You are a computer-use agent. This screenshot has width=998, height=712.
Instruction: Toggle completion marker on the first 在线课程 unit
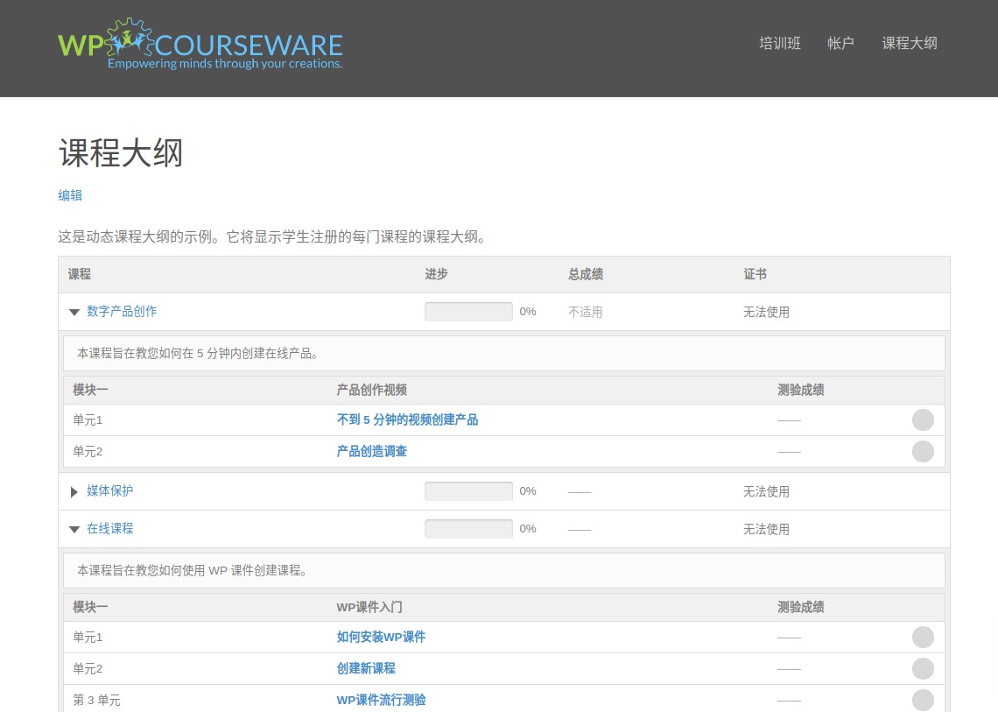tap(923, 637)
